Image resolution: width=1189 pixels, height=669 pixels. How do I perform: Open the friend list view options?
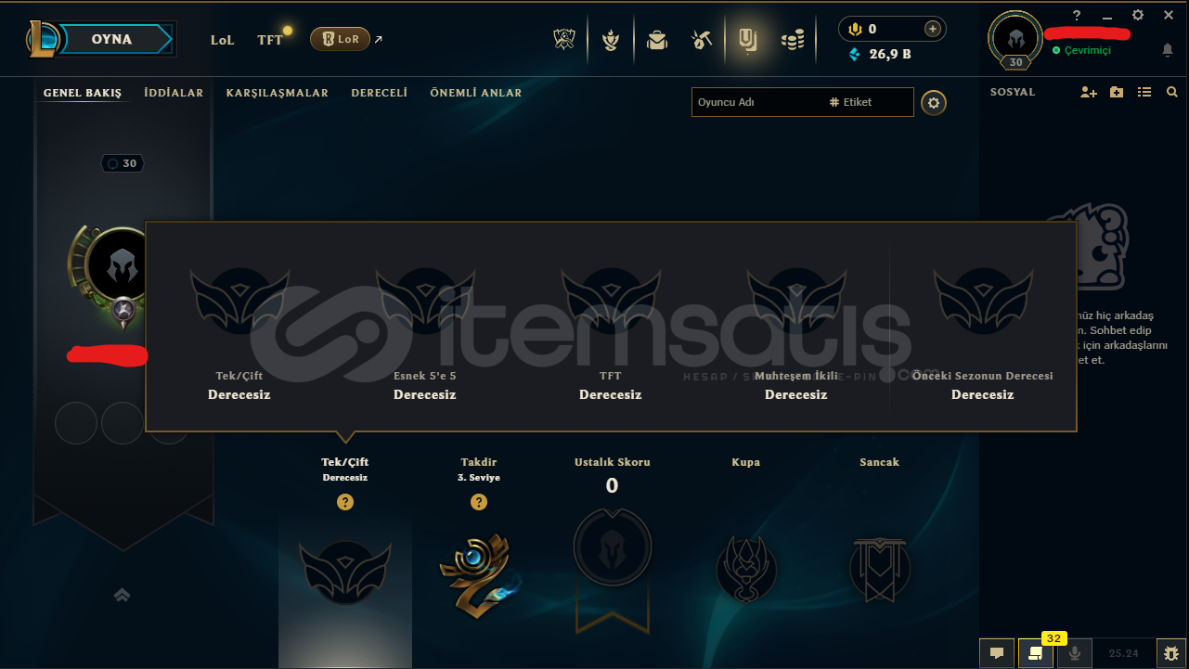click(1144, 93)
